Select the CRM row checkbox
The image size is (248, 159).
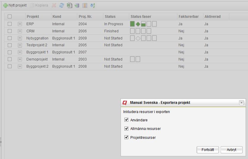10,31
